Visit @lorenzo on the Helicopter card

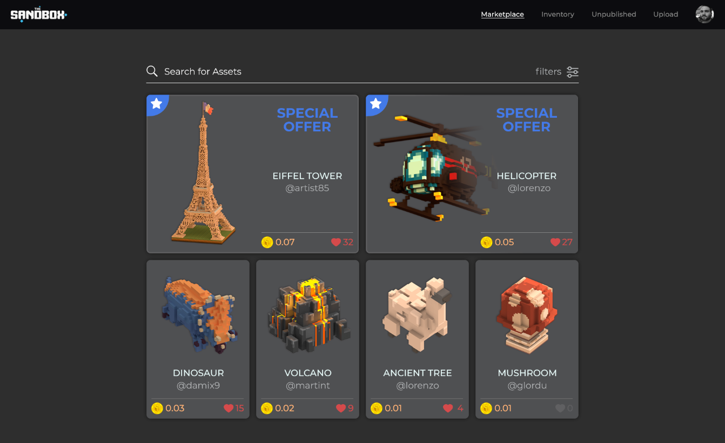(529, 189)
